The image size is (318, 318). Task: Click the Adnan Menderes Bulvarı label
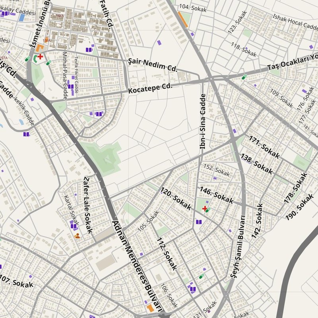point(137,266)
